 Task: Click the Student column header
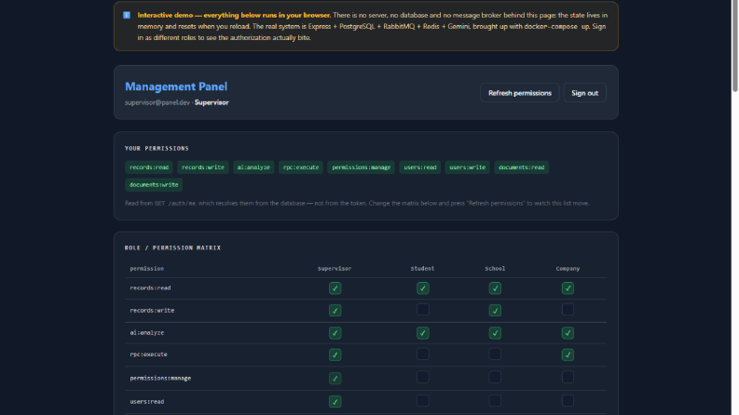point(422,269)
